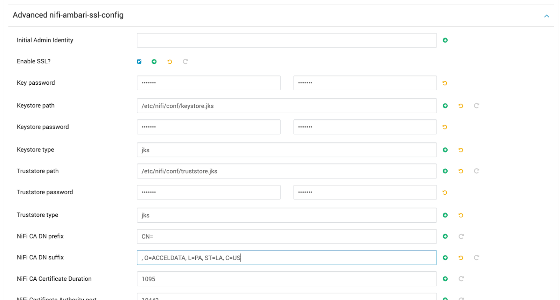Click green plus icon for Keystore path
The image size is (560, 300).
tap(445, 106)
